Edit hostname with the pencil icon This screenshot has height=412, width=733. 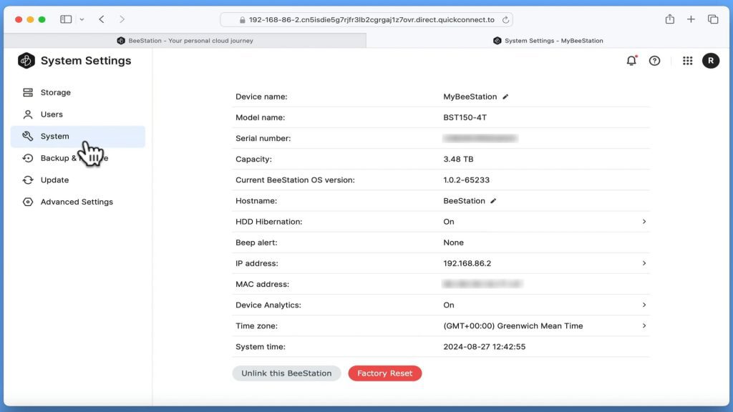(493, 201)
